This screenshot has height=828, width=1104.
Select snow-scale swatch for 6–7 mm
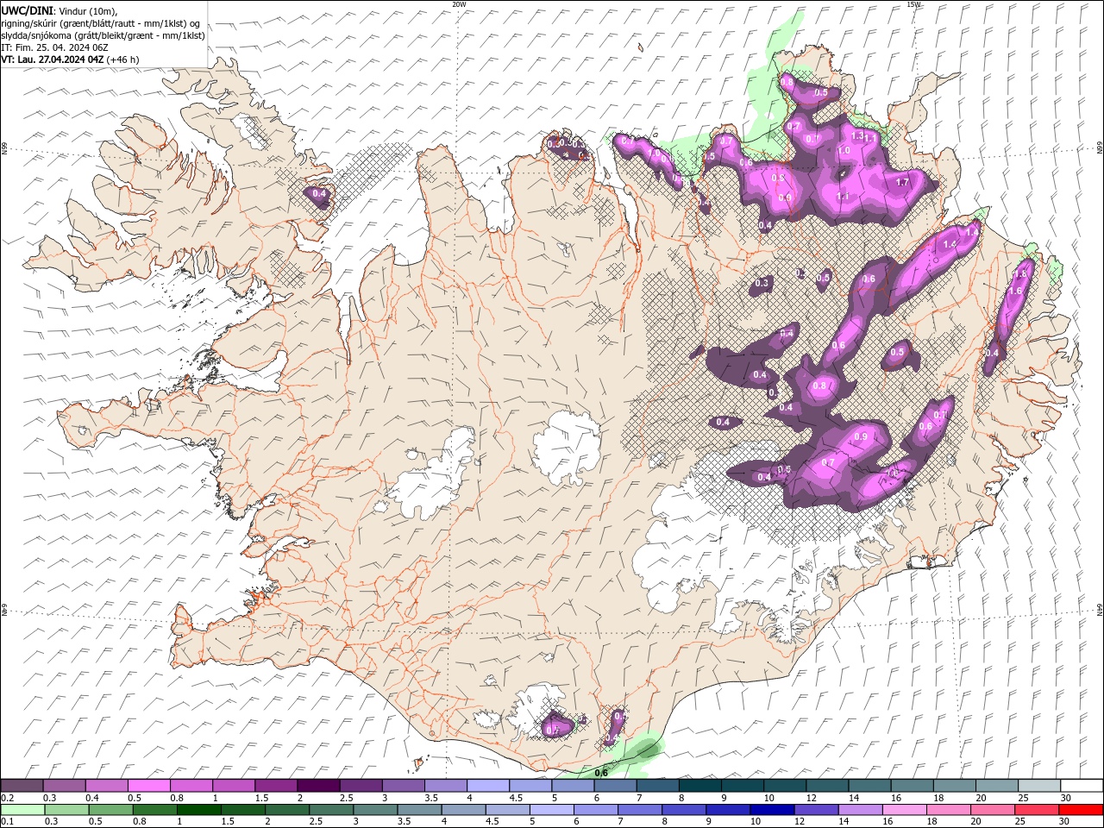(x=615, y=786)
